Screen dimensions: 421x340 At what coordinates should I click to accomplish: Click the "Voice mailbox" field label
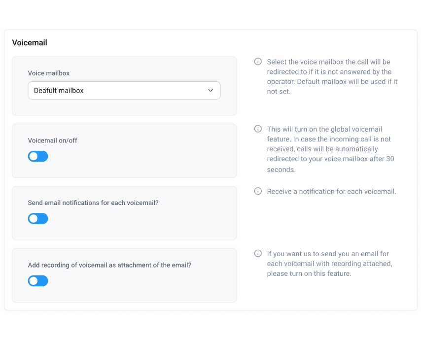[x=49, y=73]
